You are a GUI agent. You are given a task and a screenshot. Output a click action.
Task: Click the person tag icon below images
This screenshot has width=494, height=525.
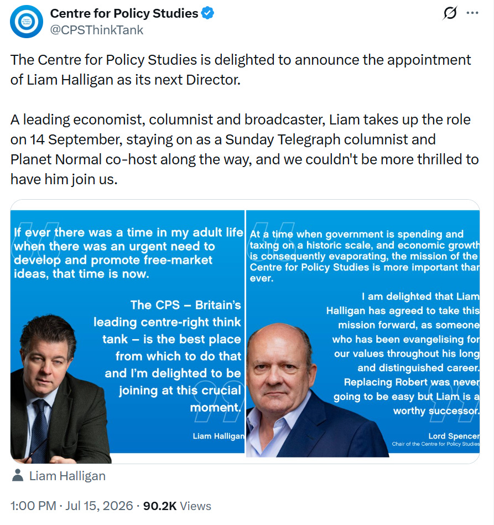(x=18, y=475)
